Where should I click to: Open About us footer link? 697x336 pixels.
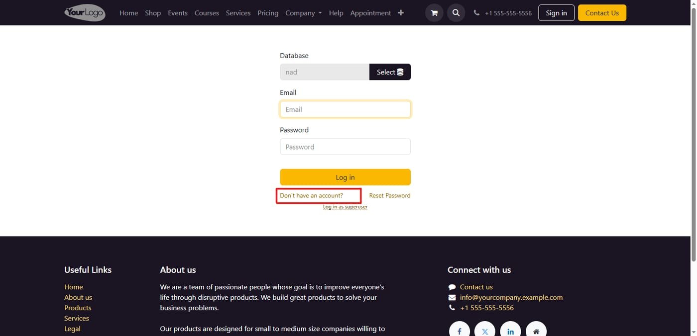[78, 298]
